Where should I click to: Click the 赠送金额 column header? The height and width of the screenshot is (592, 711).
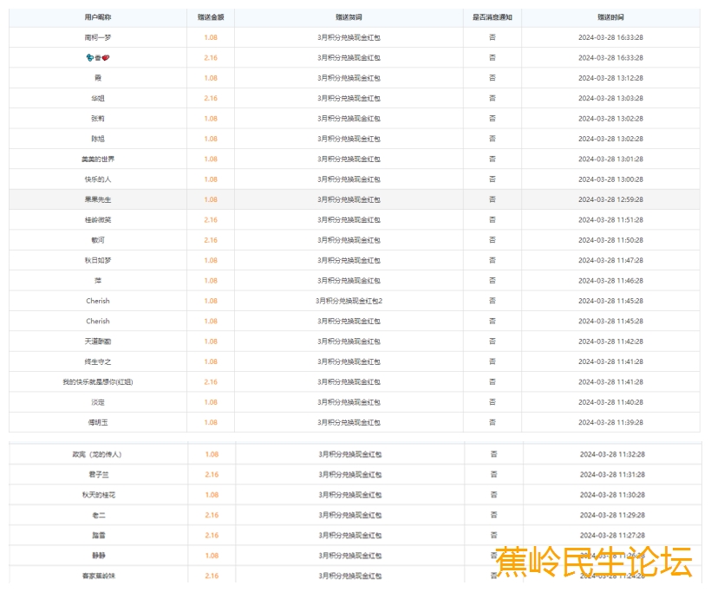click(x=211, y=17)
